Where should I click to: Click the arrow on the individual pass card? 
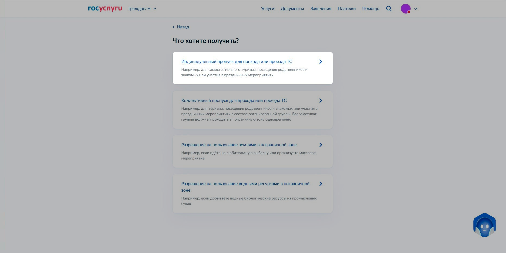321,62
